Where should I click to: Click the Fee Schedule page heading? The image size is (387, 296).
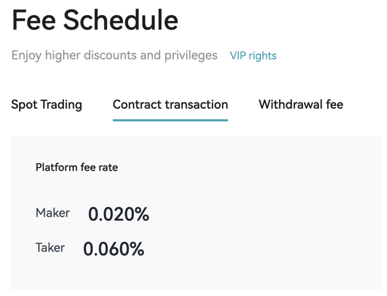(x=95, y=20)
